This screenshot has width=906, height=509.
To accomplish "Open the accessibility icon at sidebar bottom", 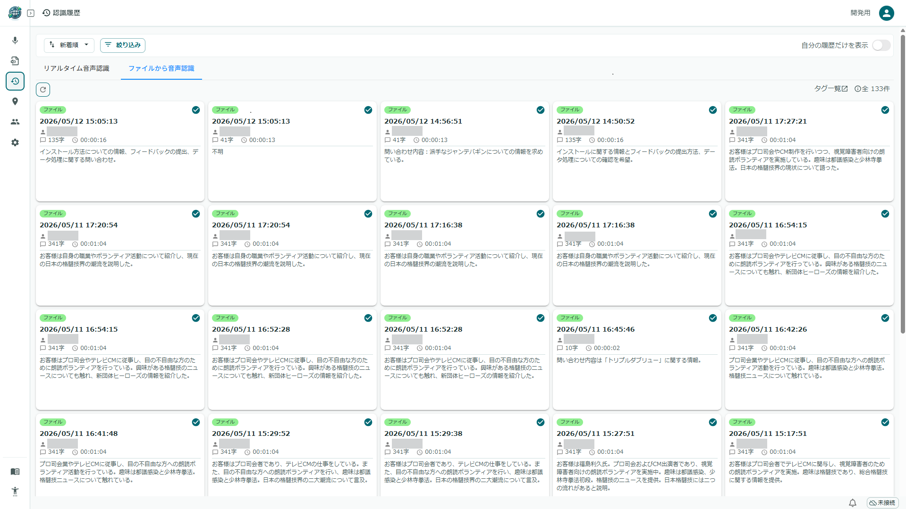I will 15,492.
